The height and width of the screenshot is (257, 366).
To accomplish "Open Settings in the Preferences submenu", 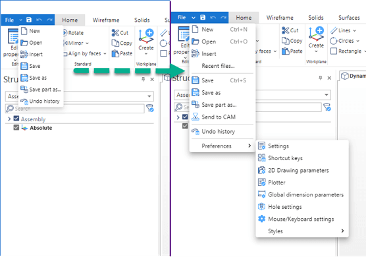I will coord(302,146).
